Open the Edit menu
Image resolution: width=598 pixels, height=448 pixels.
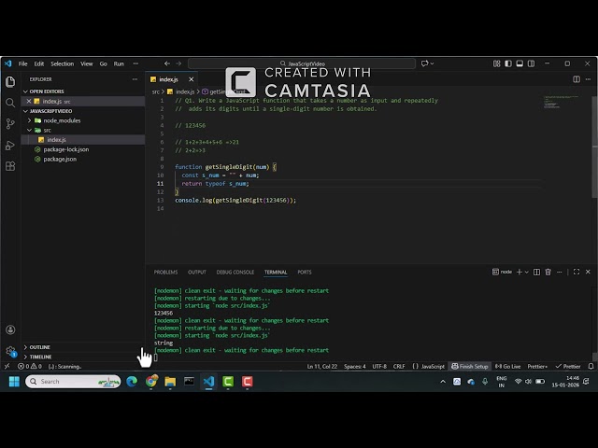pyautogui.click(x=39, y=63)
